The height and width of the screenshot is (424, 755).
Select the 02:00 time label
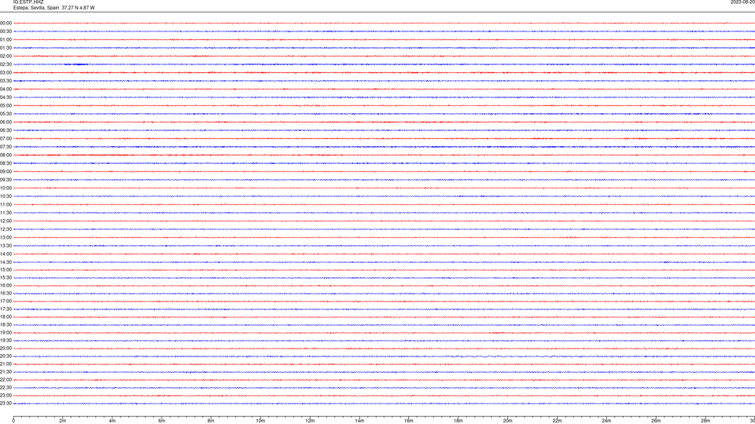[x=6, y=57]
